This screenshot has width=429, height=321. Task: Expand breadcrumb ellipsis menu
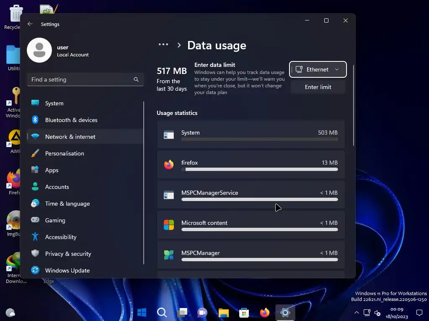pyautogui.click(x=163, y=44)
